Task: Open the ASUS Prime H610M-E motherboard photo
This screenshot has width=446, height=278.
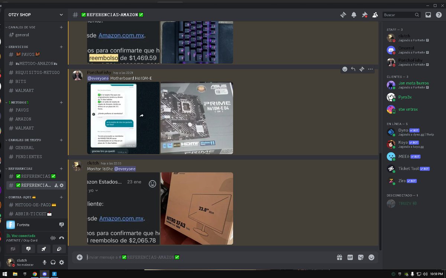Action: click(x=197, y=118)
